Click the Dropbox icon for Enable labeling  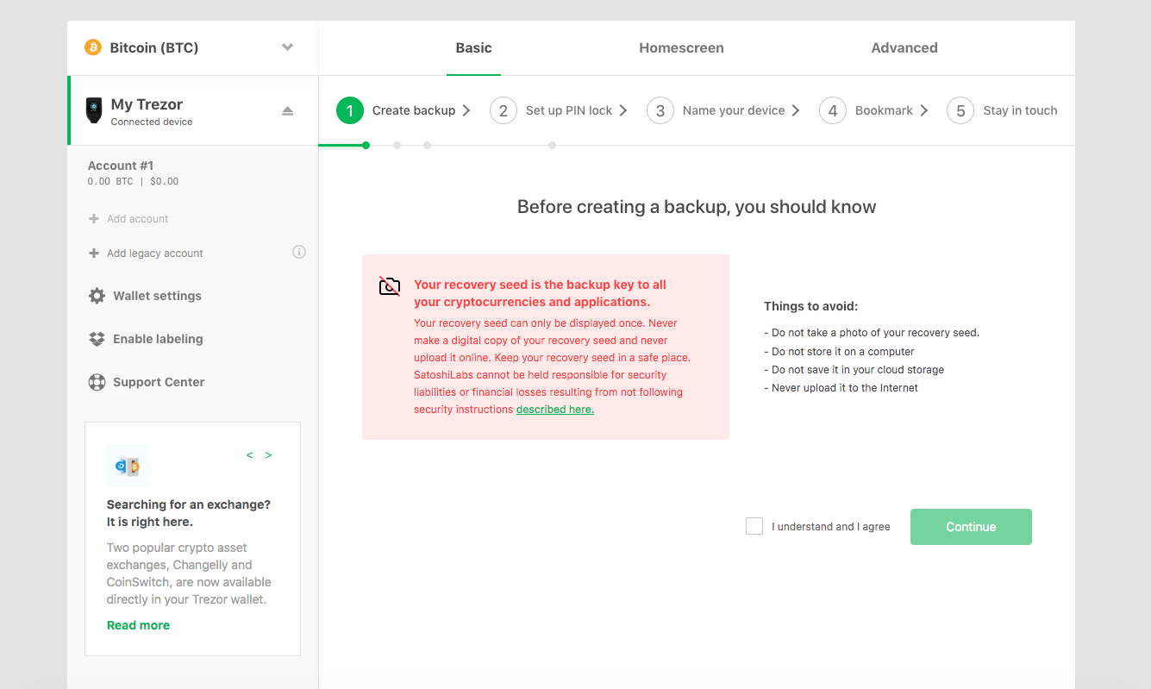tap(97, 339)
